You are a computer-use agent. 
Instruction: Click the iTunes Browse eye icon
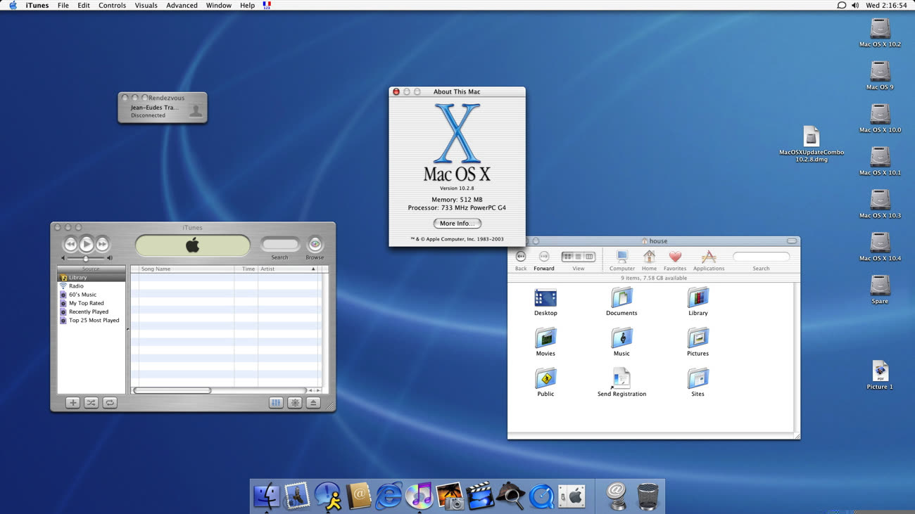click(315, 245)
